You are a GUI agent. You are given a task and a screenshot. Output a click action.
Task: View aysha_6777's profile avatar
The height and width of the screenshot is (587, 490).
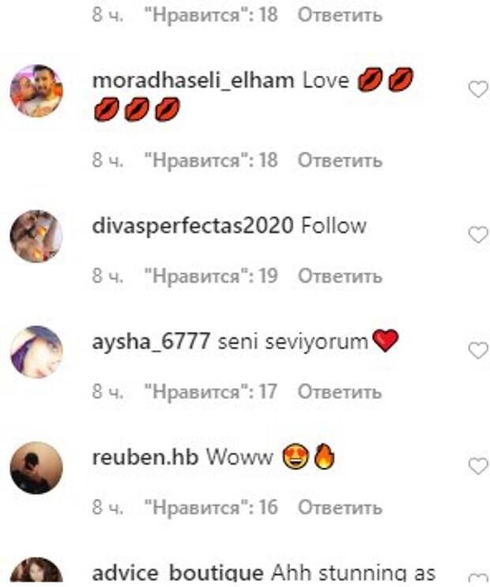36,352
